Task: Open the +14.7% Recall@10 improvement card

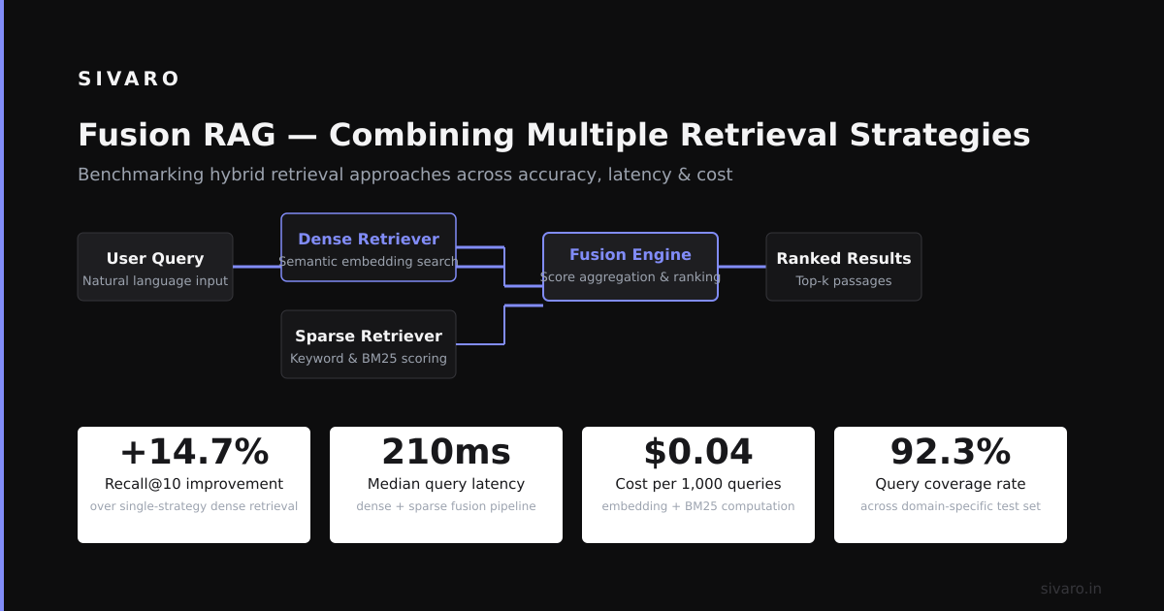Action: point(194,485)
